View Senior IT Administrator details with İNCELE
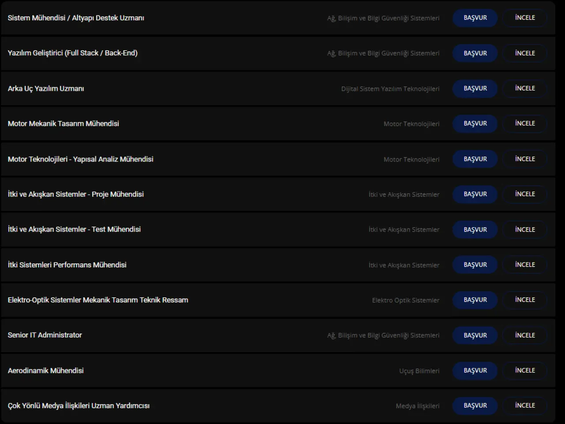Screen dimensions: 565x424 pos(525,335)
